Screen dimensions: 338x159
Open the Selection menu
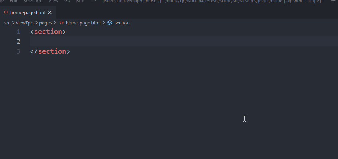33,1
